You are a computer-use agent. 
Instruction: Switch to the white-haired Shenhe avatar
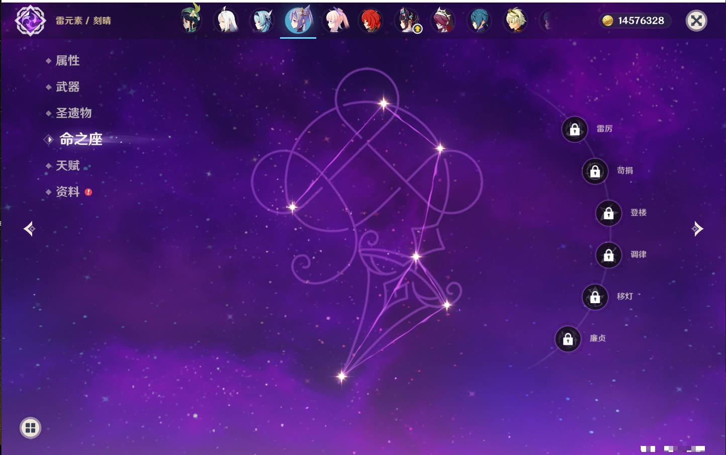pyautogui.click(x=227, y=21)
